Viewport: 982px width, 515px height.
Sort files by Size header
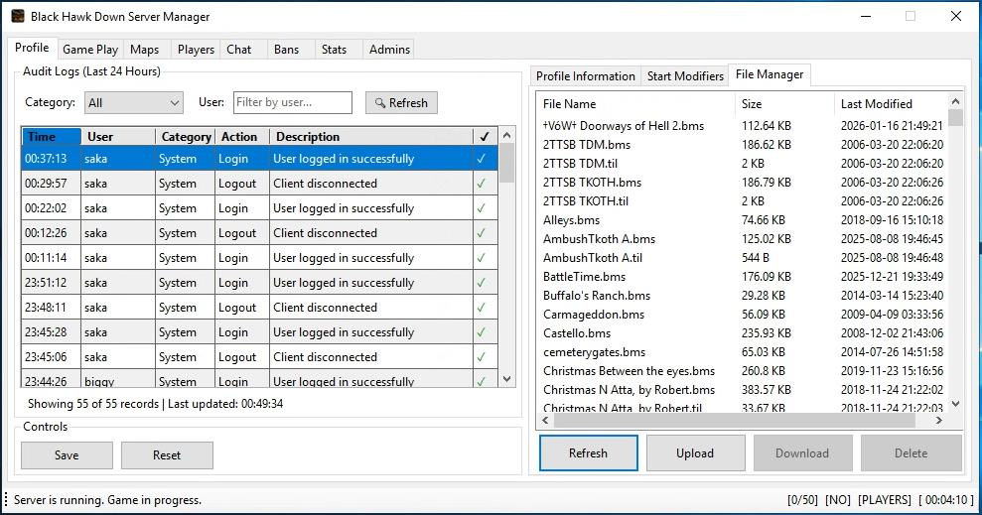click(x=783, y=104)
